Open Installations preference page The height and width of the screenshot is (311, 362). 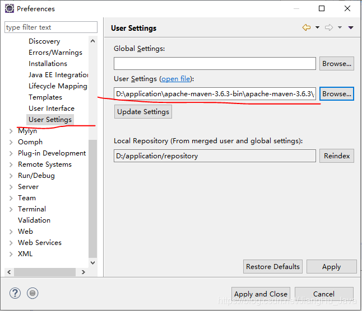[x=48, y=64]
